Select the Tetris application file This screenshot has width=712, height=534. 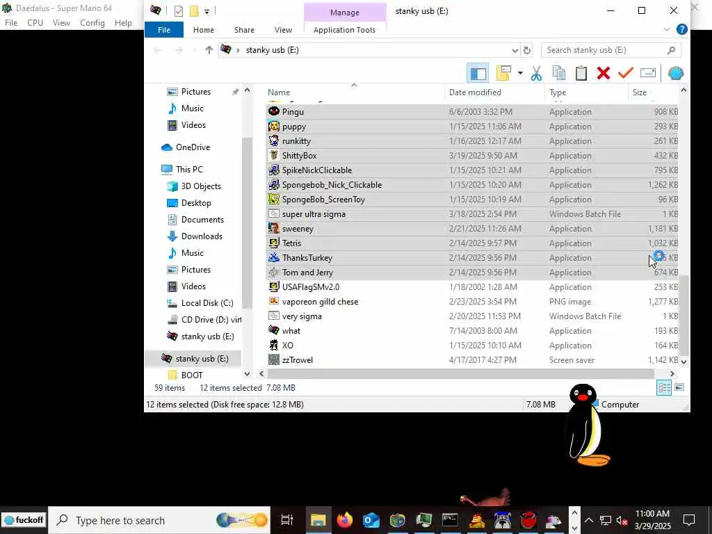[472, 243]
